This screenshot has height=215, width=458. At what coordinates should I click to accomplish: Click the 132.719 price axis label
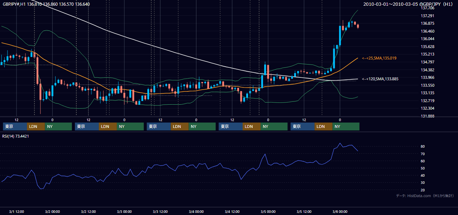click(428, 101)
